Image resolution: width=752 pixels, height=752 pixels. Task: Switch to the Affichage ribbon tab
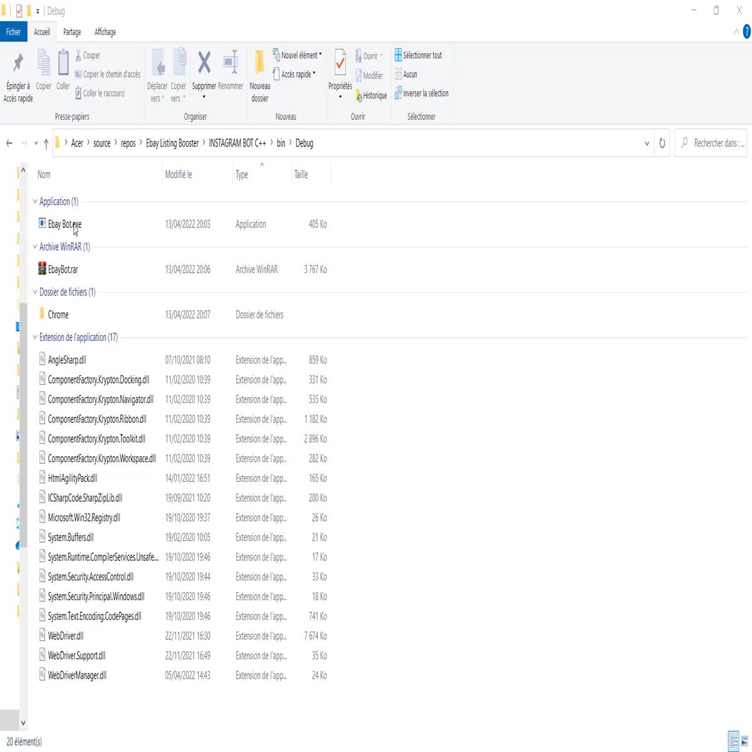[105, 32]
